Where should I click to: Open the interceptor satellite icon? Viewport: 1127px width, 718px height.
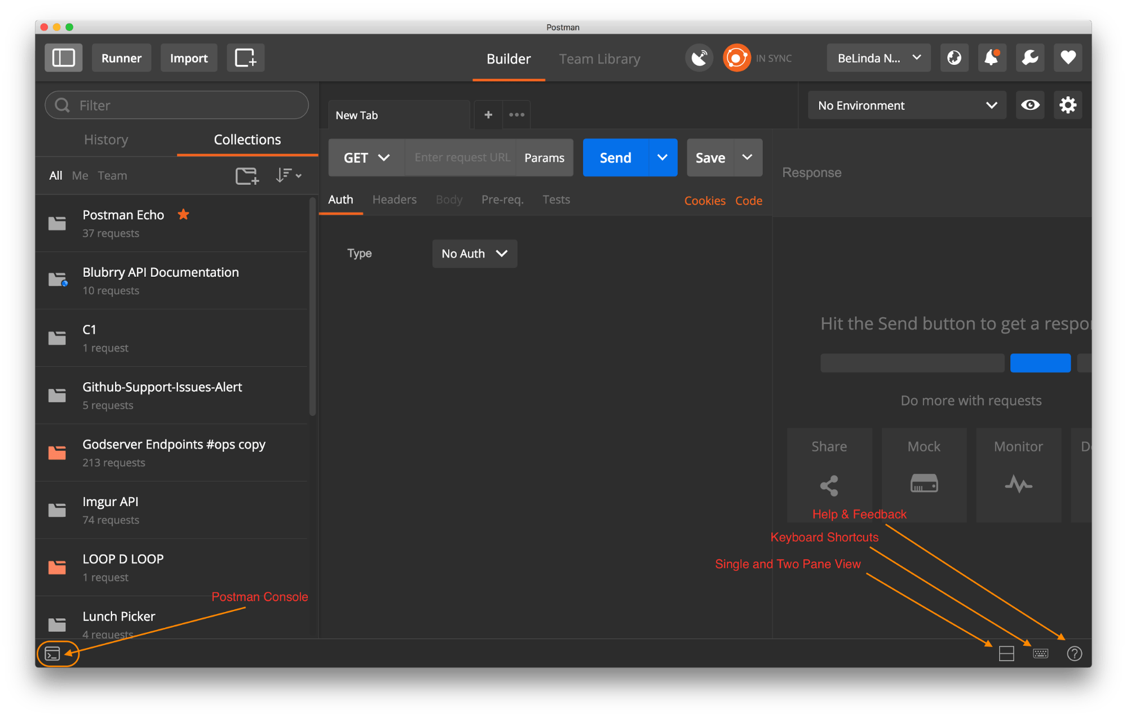coord(699,58)
